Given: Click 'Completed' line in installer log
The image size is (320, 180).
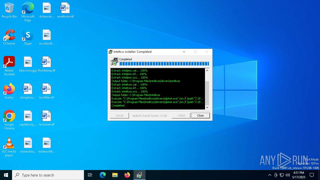Looking at the screenshot, I should point(118,105).
